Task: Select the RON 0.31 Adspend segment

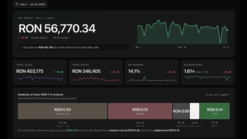Action: [140, 111]
